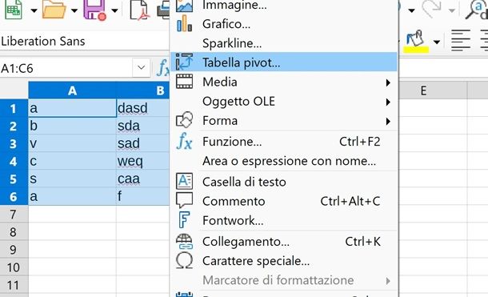Click the Collegamento globe link icon
This screenshot has height=297, width=488.
click(x=184, y=241)
